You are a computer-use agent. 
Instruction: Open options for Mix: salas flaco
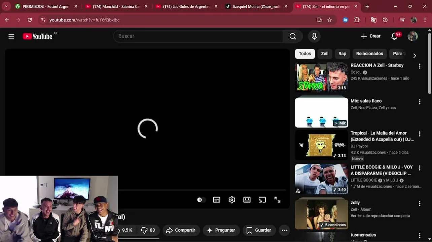pos(420,102)
